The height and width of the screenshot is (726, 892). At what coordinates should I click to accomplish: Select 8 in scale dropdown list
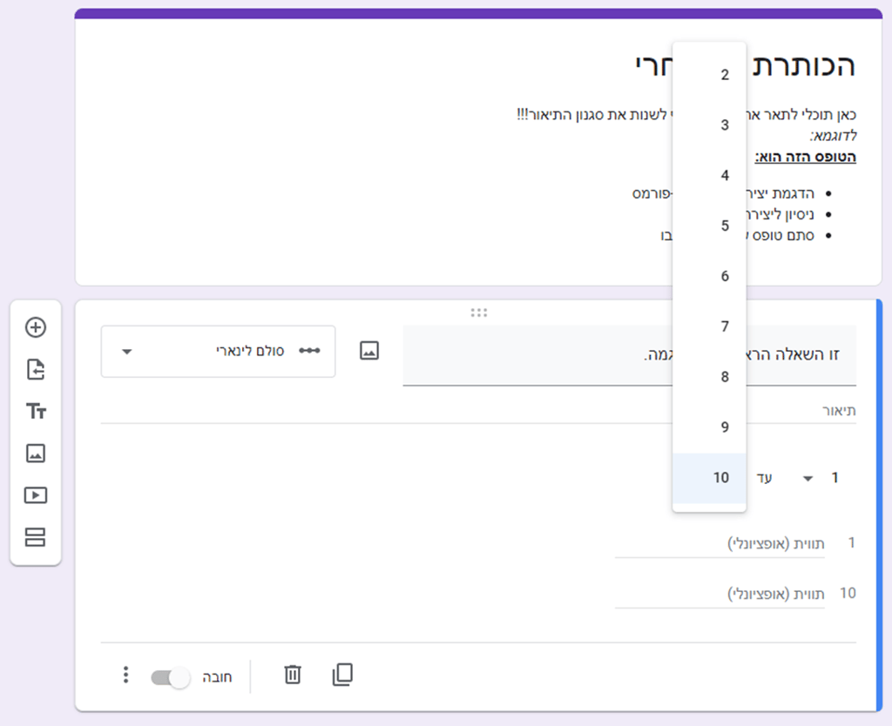(x=709, y=377)
